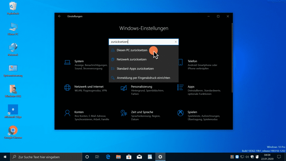This screenshot has height=161, width=286.
Task: Open the volume speaker tray icon
Action: [247, 157]
